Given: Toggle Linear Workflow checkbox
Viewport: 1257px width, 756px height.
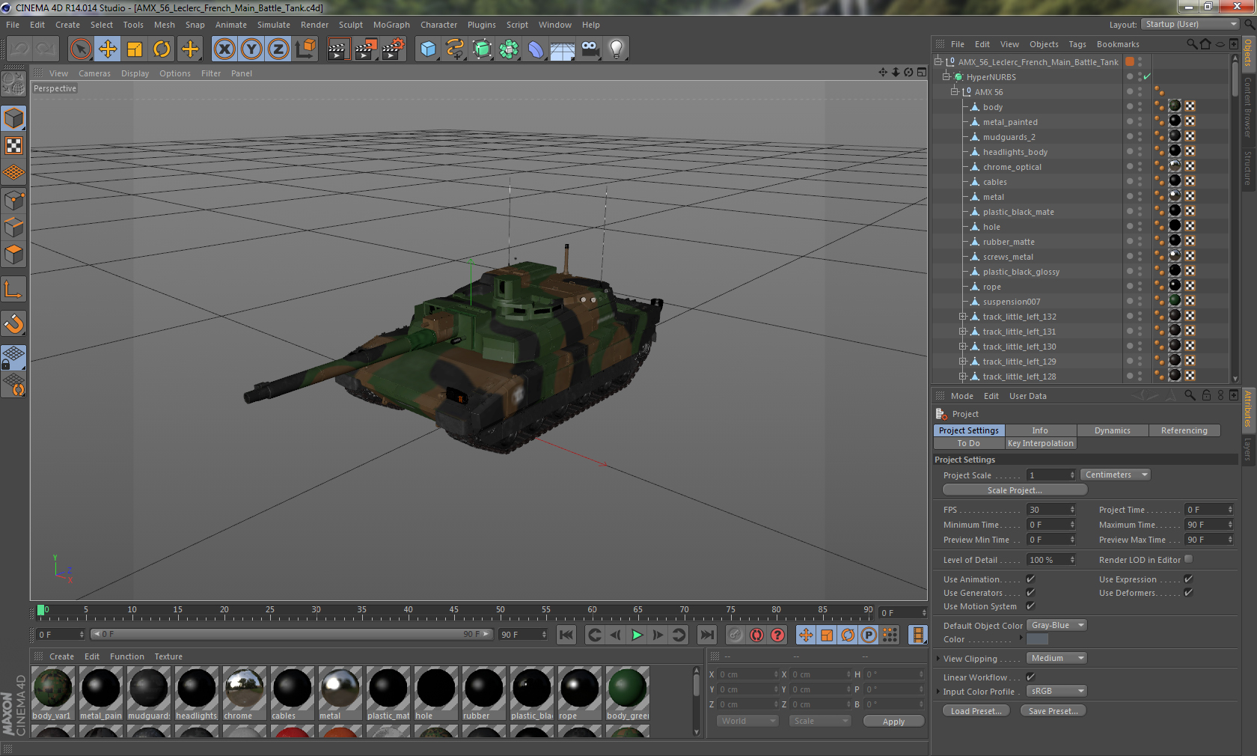Looking at the screenshot, I should click(1030, 677).
